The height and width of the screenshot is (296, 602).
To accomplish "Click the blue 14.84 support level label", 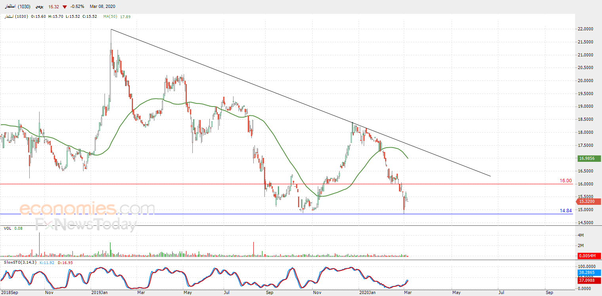I will point(566,211).
